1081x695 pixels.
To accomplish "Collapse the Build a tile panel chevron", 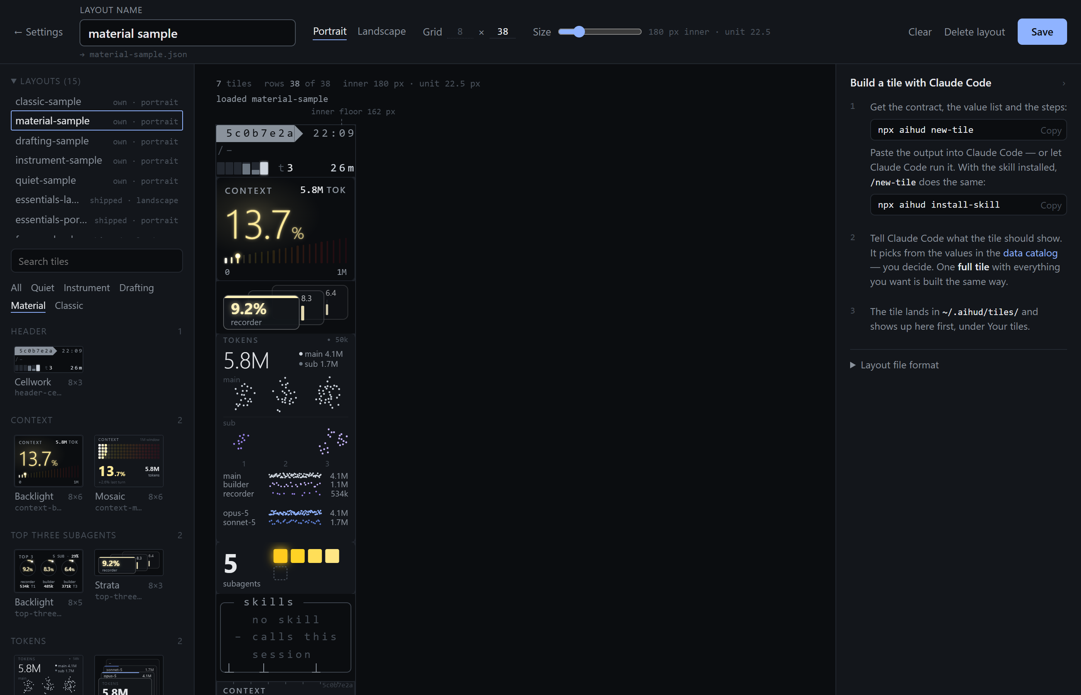I will (1063, 83).
